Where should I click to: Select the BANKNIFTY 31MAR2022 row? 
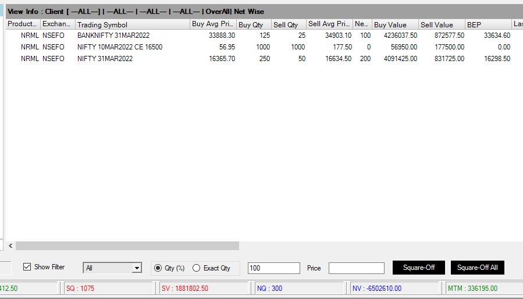point(264,35)
